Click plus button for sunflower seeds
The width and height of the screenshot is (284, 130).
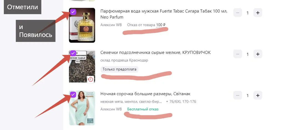click(258, 54)
